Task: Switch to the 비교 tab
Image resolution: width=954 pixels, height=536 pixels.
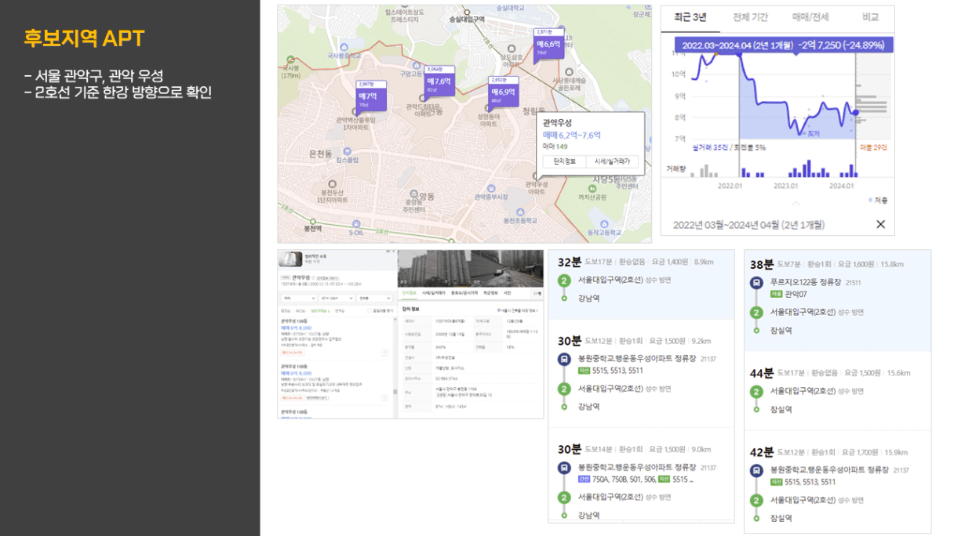Action: [x=870, y=17]
